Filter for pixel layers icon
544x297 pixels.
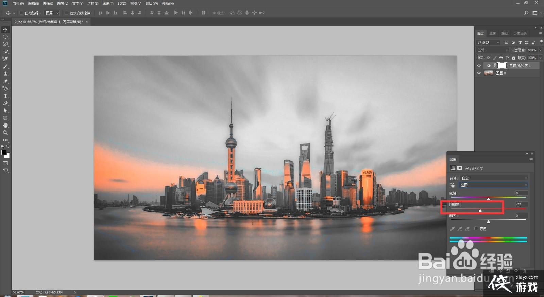pyautogui.click(x=506, y=42)
